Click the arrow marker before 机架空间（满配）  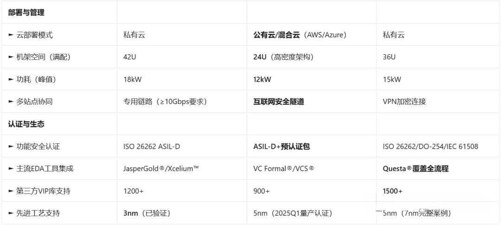pyautogui.click(x=11, y=57)
